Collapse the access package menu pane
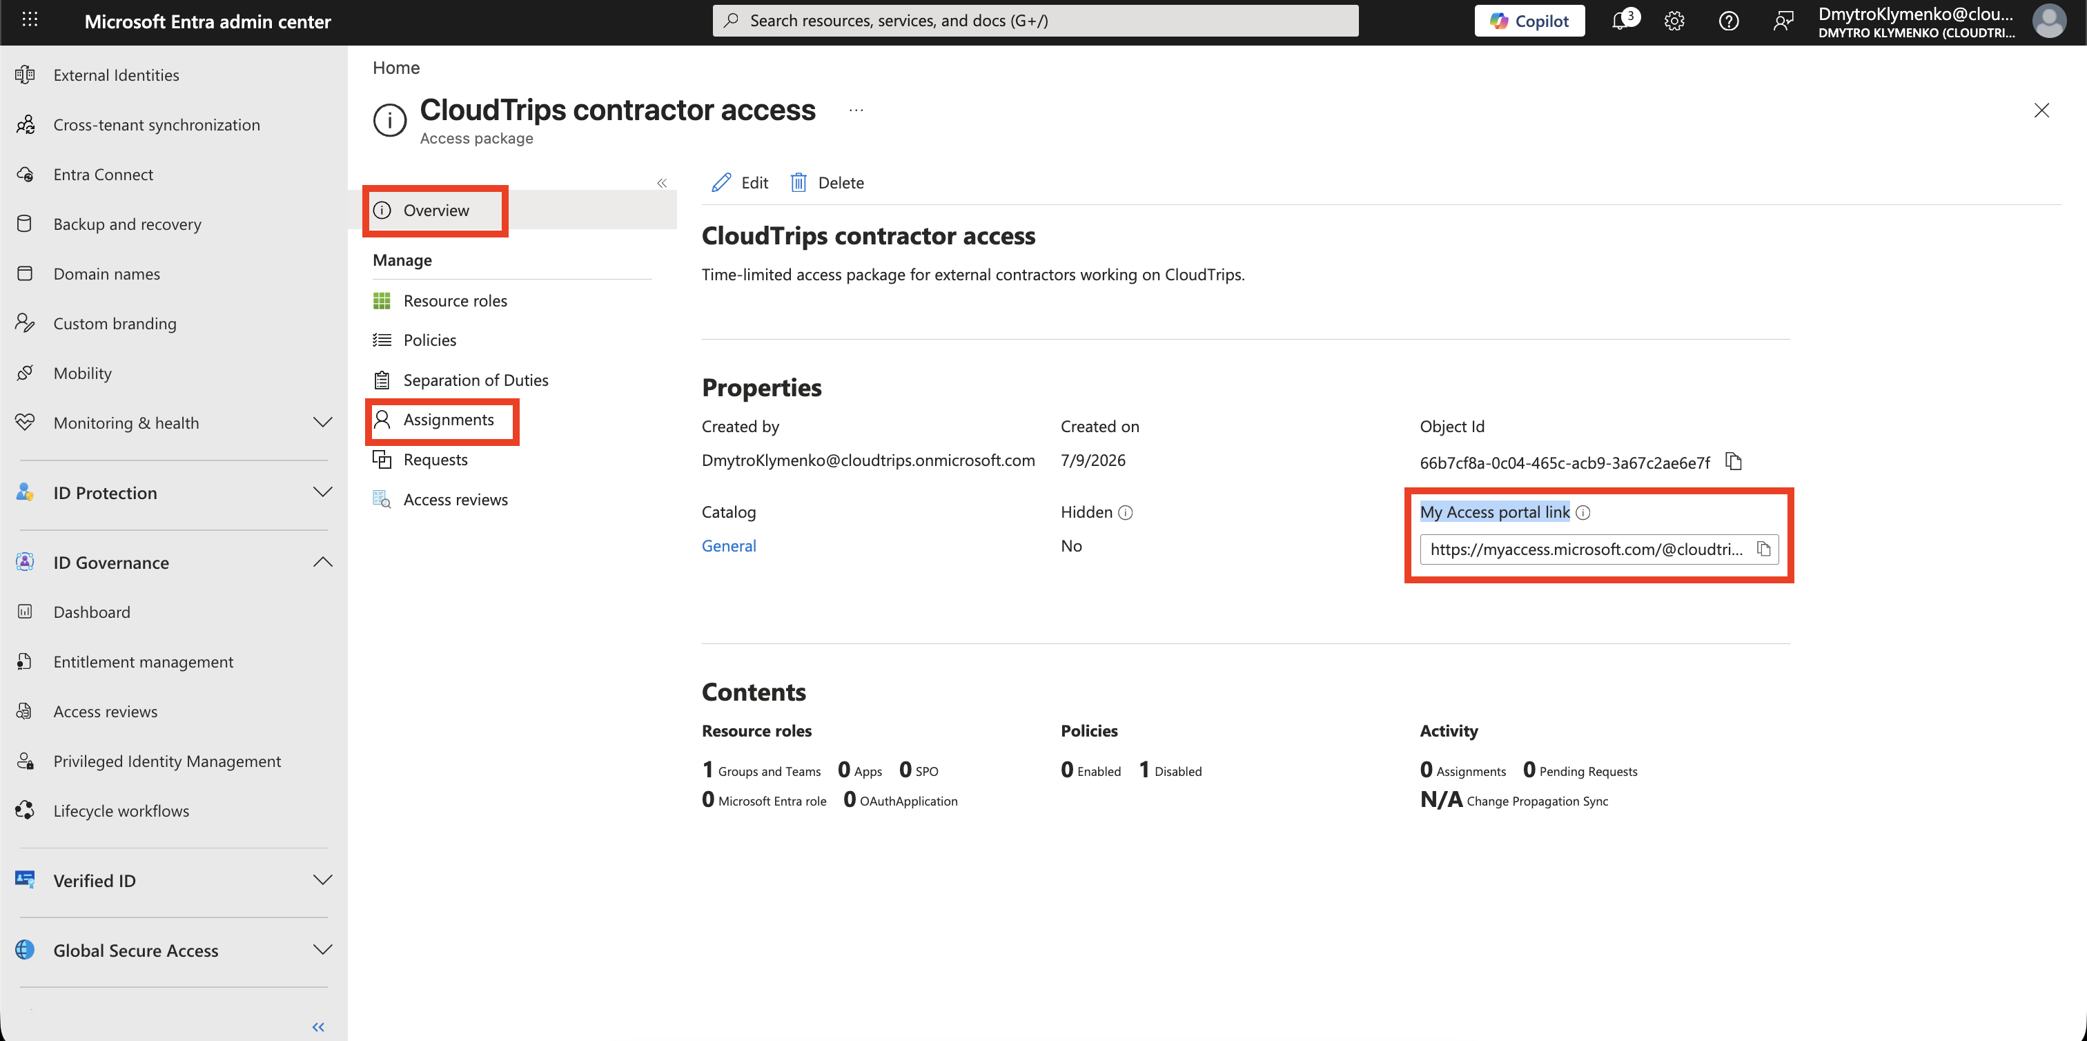 click(662, 183)
